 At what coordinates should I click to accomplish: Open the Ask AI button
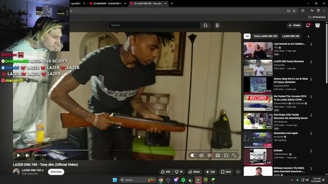pos(210,172)
